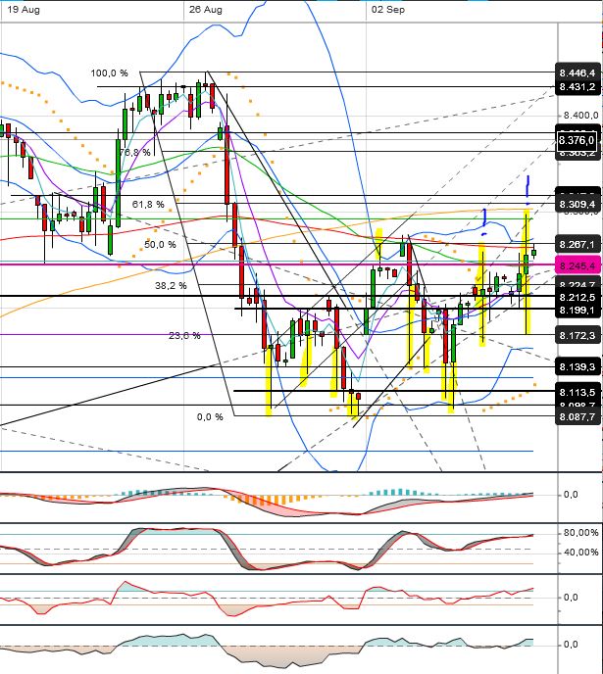Select the 8.113,5 price level label
This screenshot has width=603, height=674.
tap(578, 392)
